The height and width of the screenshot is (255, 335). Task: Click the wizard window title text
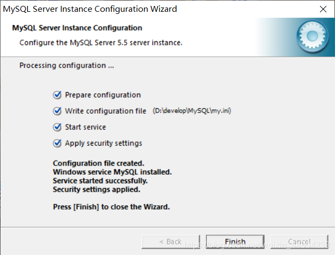90,9
